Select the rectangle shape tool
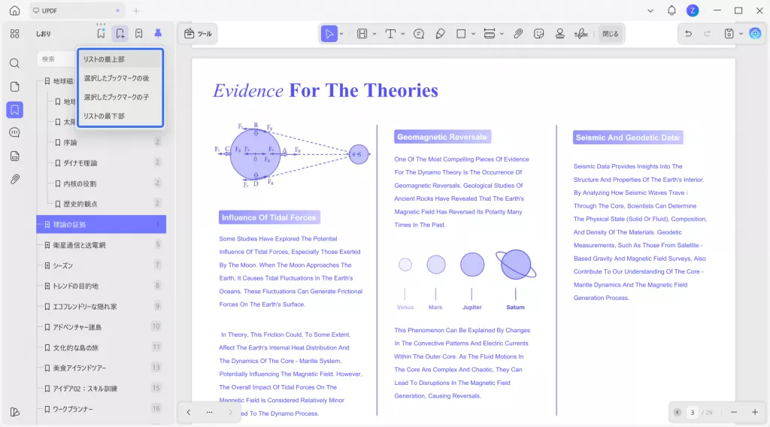The image size is (770, 427). pos(461,34)
